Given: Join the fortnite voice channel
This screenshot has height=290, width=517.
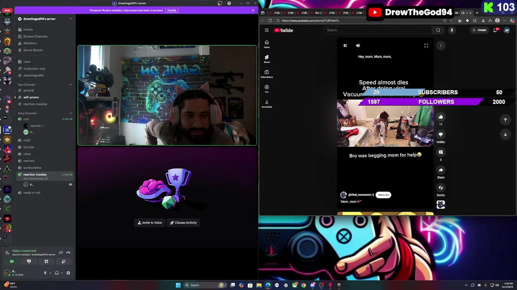Looking at the screenshot, I should tap(29, 147).
